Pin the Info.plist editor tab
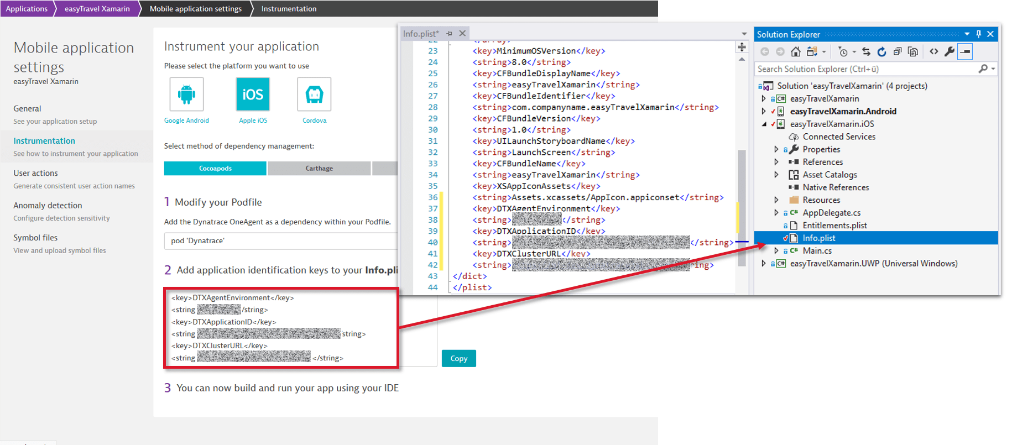Screen dimensions: 1012x445 449,34
